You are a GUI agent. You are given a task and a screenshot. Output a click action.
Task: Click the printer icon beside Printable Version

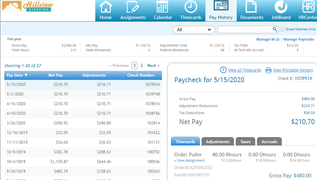tap(269, 70)
